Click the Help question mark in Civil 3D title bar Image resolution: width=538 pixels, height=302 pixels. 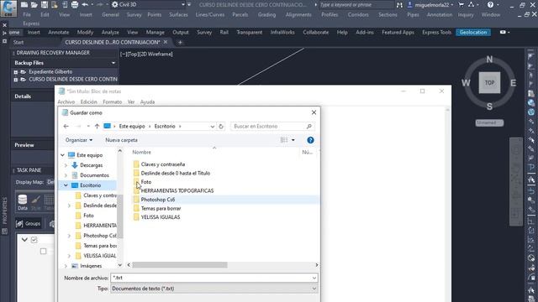(x=490, y=5)
